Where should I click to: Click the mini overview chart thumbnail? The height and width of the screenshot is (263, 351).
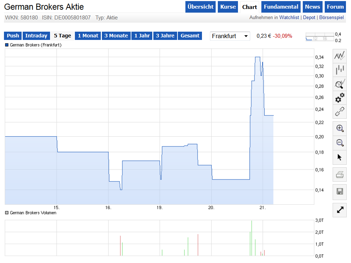click(320, 37)
